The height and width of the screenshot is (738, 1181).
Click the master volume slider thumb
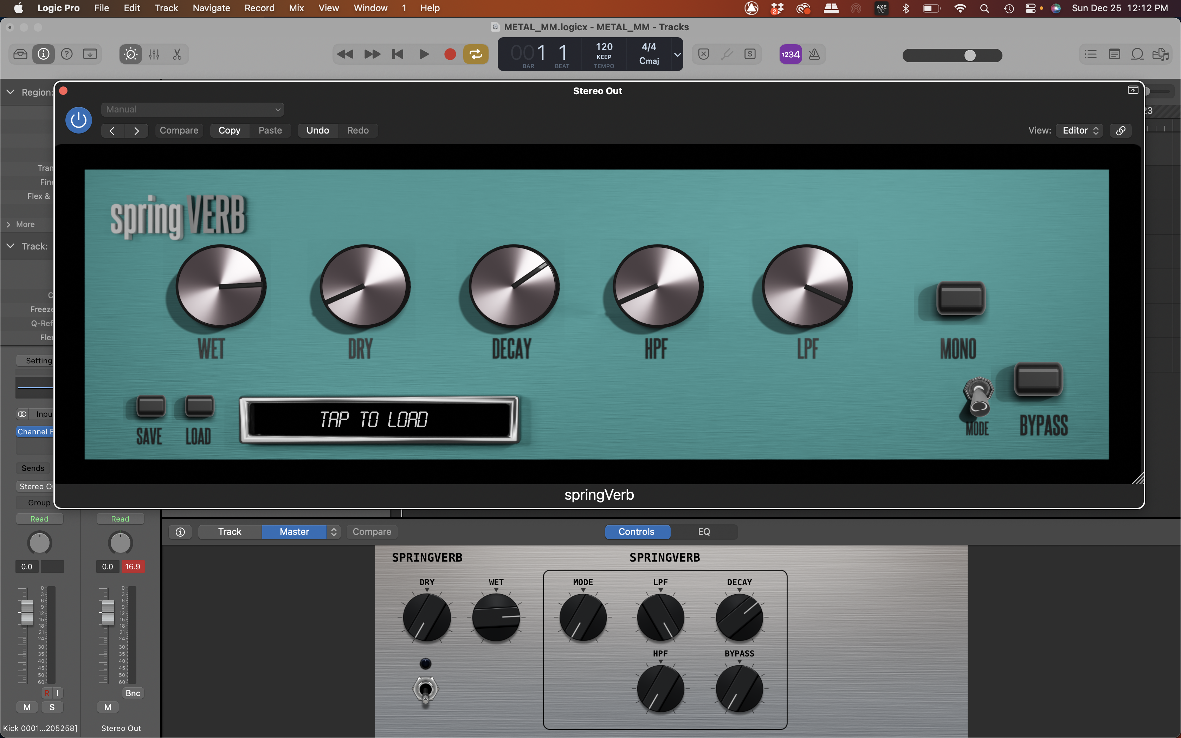pyautogui.click(x=970, y=55)
